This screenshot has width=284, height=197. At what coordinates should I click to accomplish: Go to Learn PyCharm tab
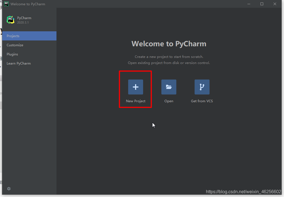[29, 63]
